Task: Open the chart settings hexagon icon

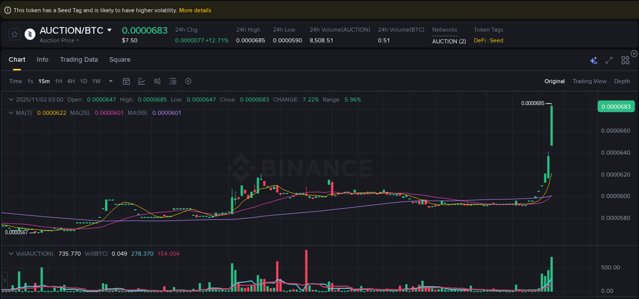Action: click(x=188, y=81)
